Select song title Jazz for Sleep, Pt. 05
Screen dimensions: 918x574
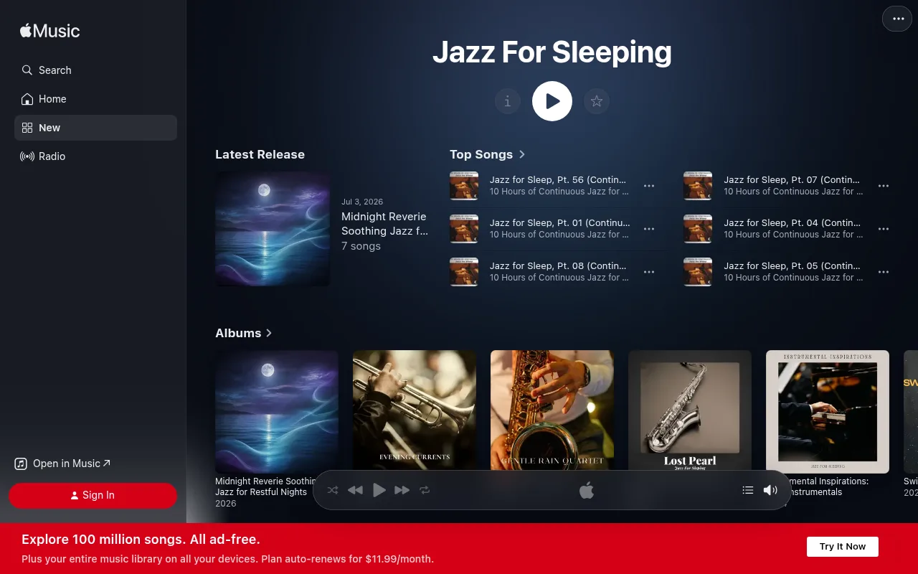[x=792, y=266]
